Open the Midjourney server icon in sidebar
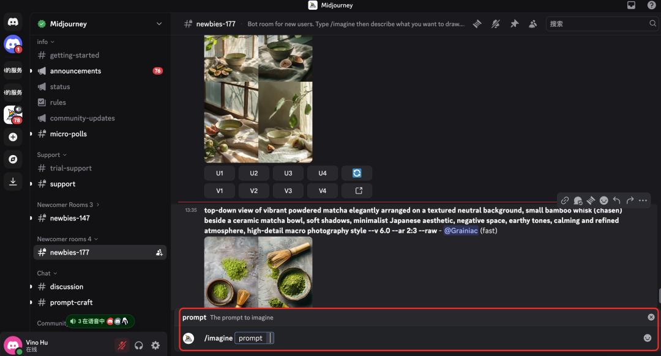The height and width of the screenshot is (356, 661). pyautogui.click(x=13, y=114)
